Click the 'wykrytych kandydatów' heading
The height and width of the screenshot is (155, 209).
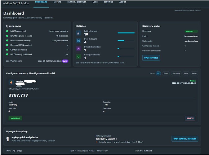pyautogui.click(x=25, y=137)
